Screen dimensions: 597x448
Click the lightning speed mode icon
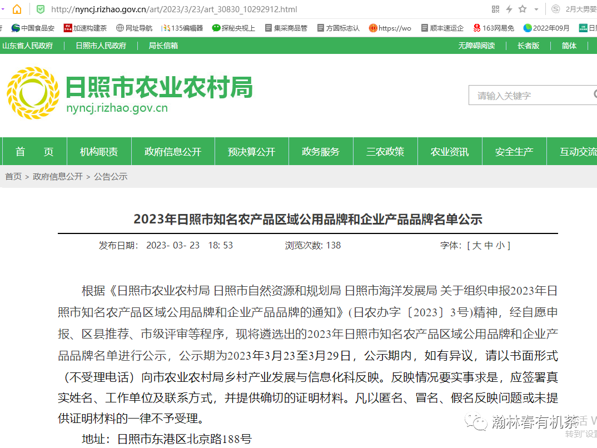point(509,9)
